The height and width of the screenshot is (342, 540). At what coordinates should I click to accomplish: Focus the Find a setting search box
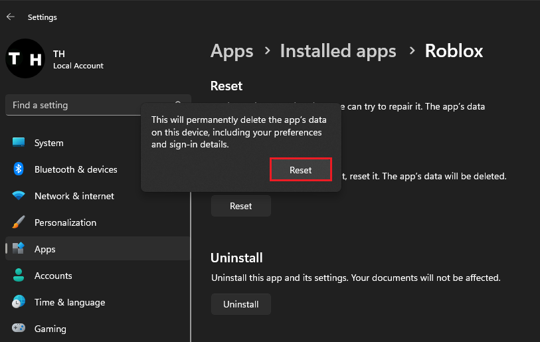coord(86,105)
